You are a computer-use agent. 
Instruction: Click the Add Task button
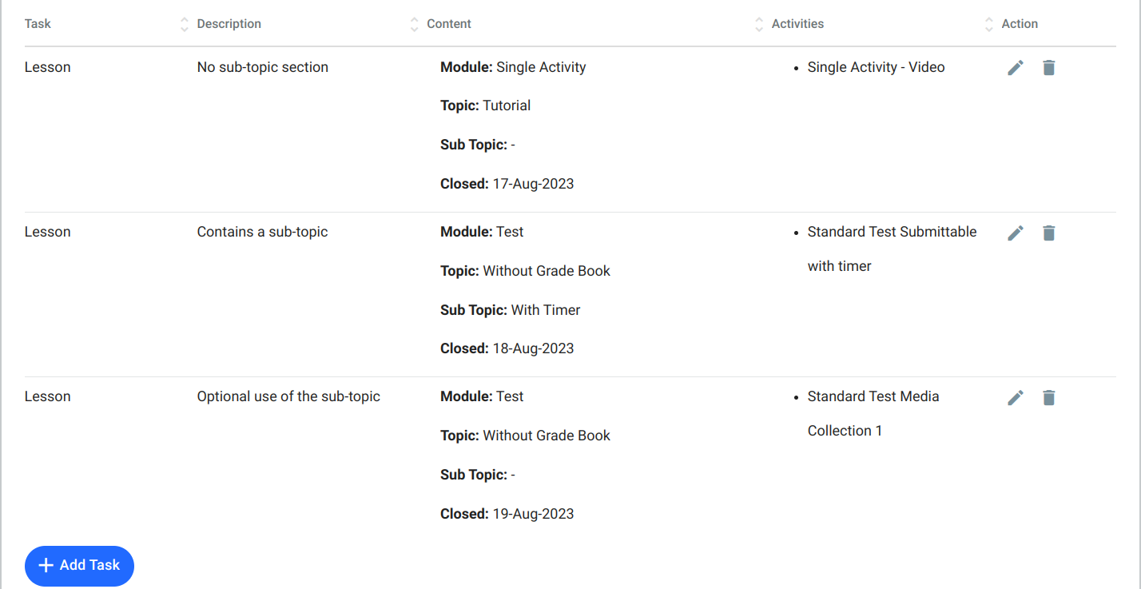coord(79,566)
